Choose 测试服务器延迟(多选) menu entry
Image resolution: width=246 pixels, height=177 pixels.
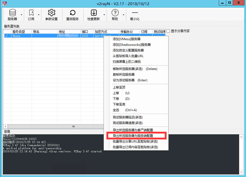(127, 117)
